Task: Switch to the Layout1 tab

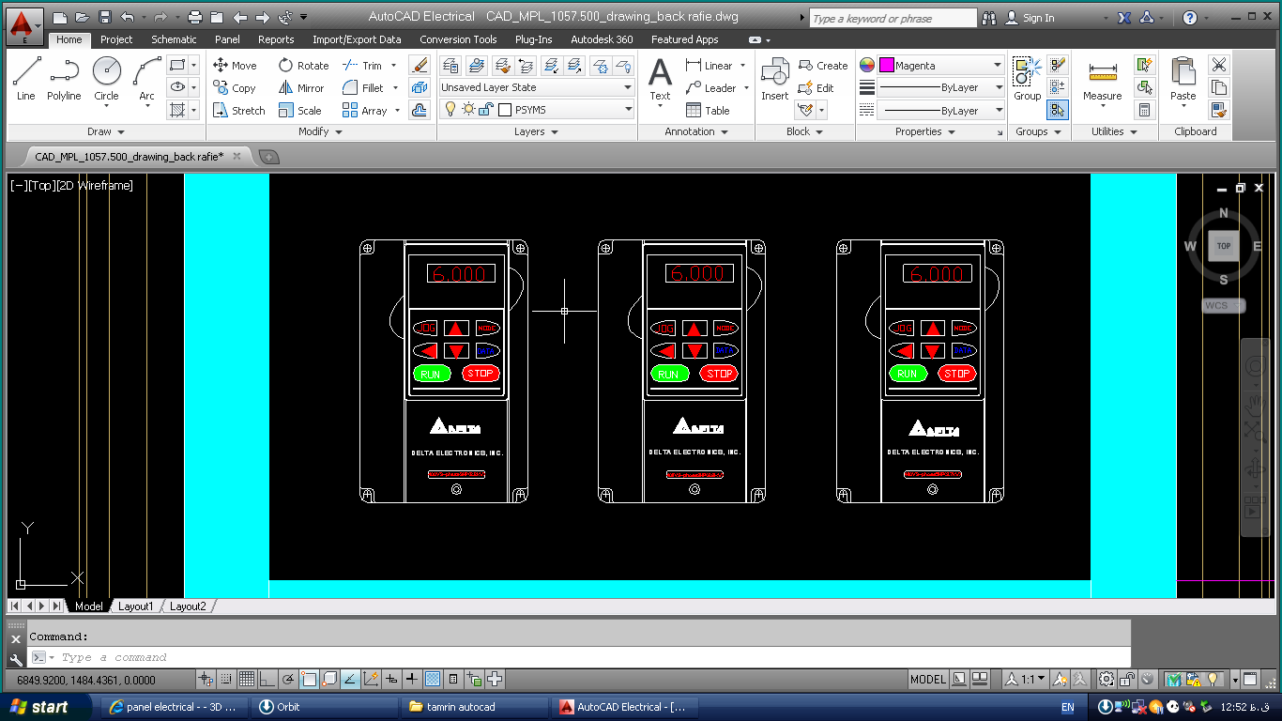Action: pos(136,606)
